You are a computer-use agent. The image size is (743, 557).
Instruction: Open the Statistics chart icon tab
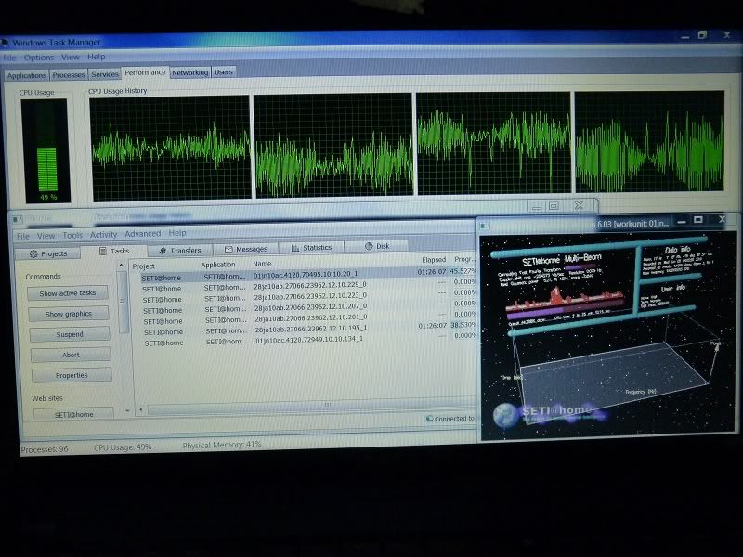pos(295,248)
